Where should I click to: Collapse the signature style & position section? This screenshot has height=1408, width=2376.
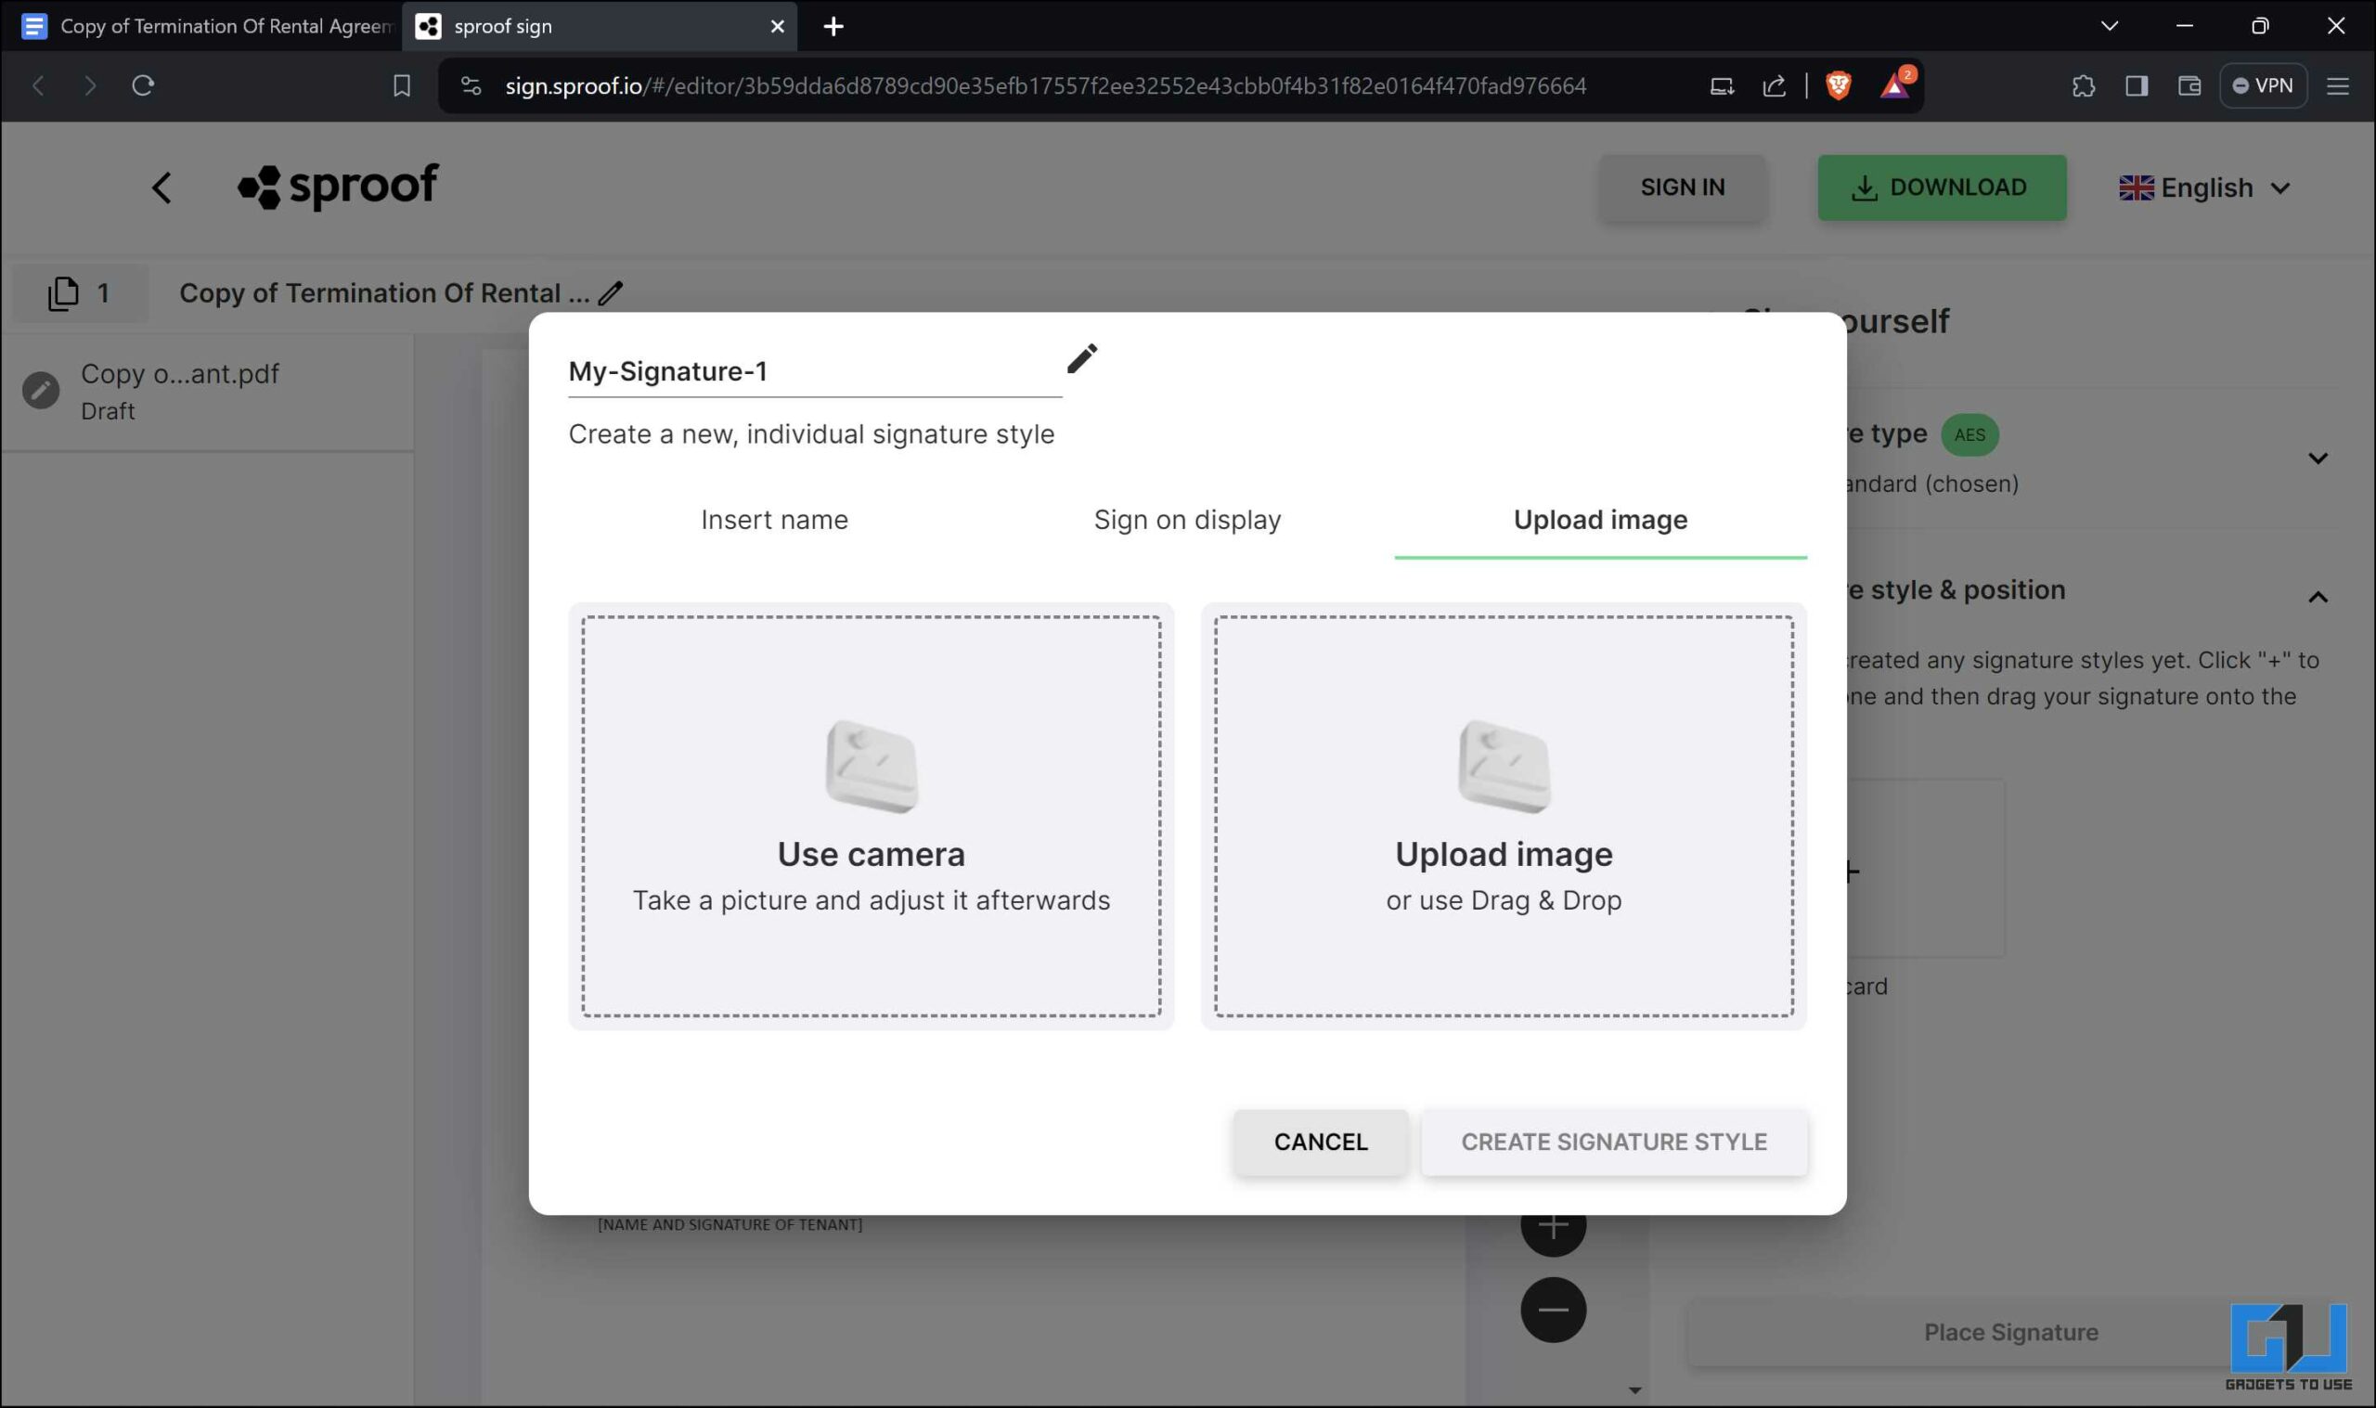pos(2318,597)
